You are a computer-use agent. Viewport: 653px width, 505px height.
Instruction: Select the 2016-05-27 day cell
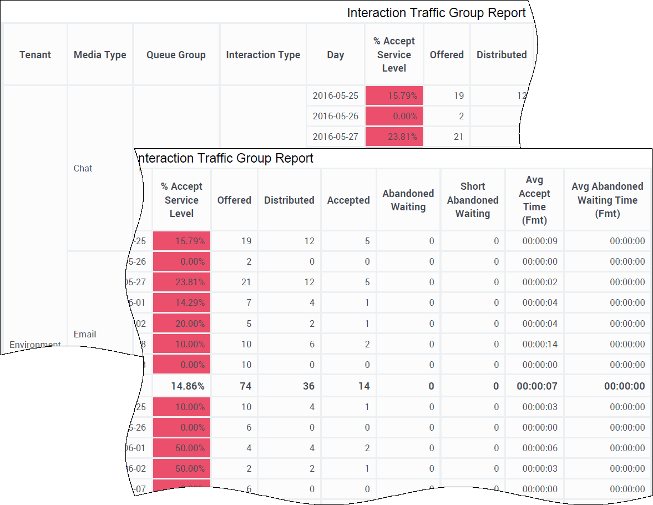tap(336, 137)
